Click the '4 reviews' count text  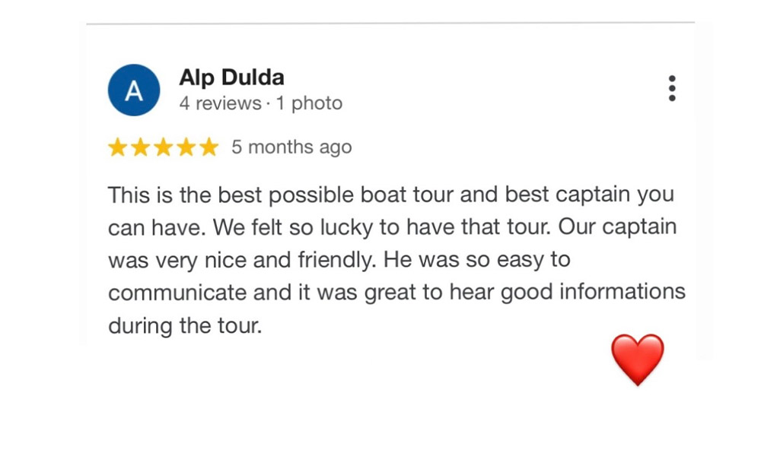click(221, 103)
